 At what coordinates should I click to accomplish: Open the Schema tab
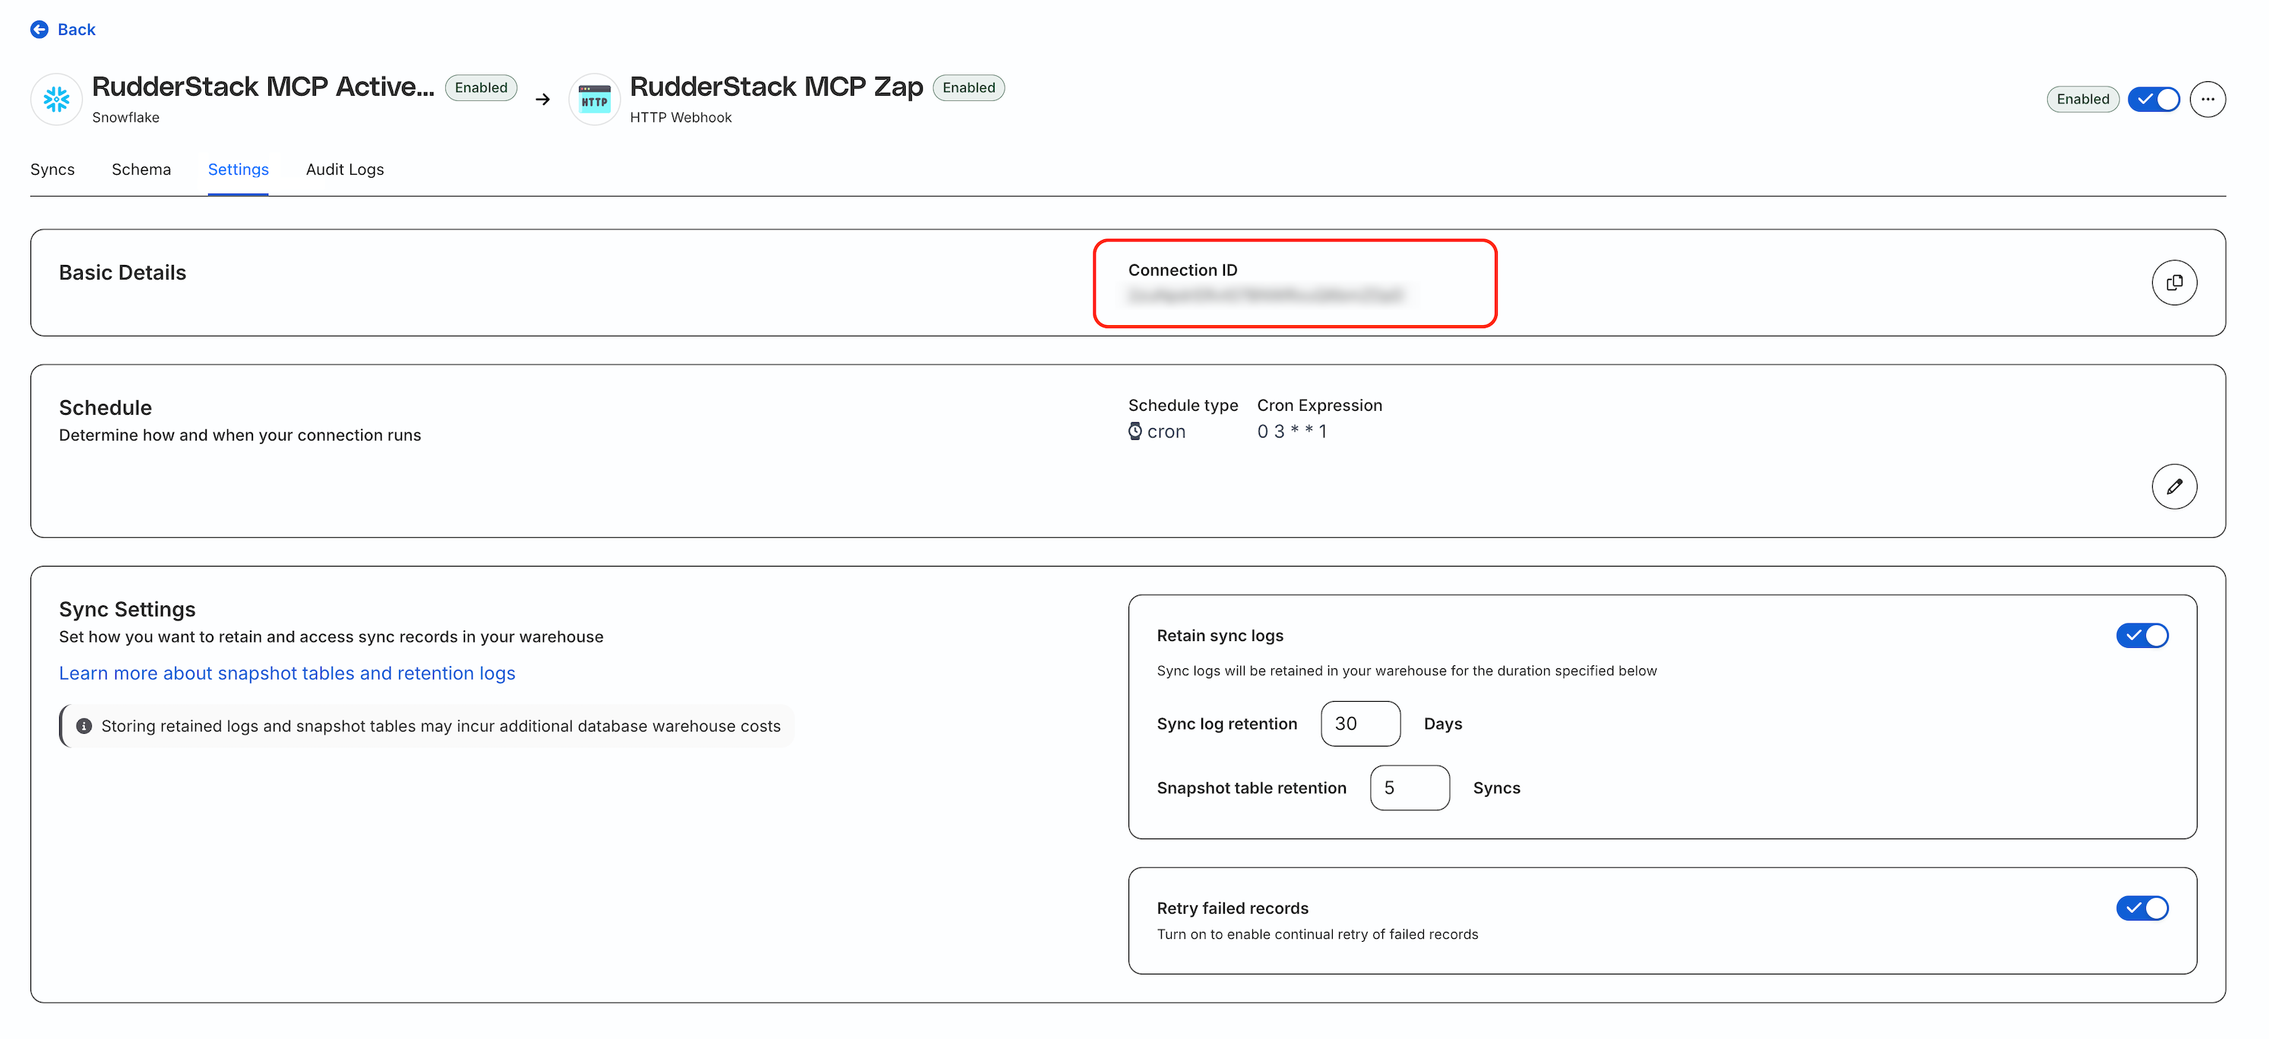[141, 169]
